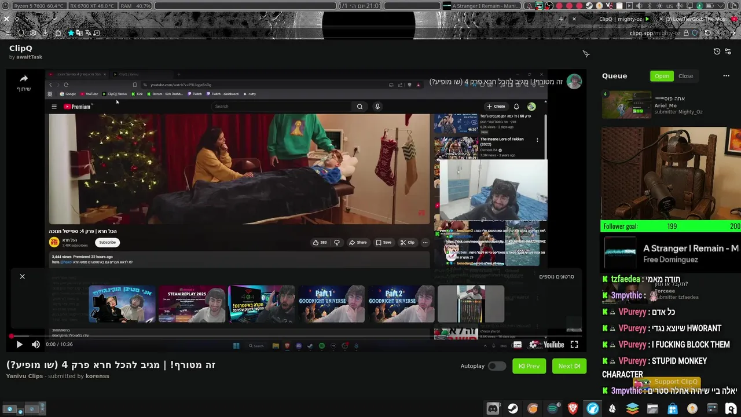Screen dimensions: 741x417
Task: Open the browser translate icon
Action: point(88,33)
